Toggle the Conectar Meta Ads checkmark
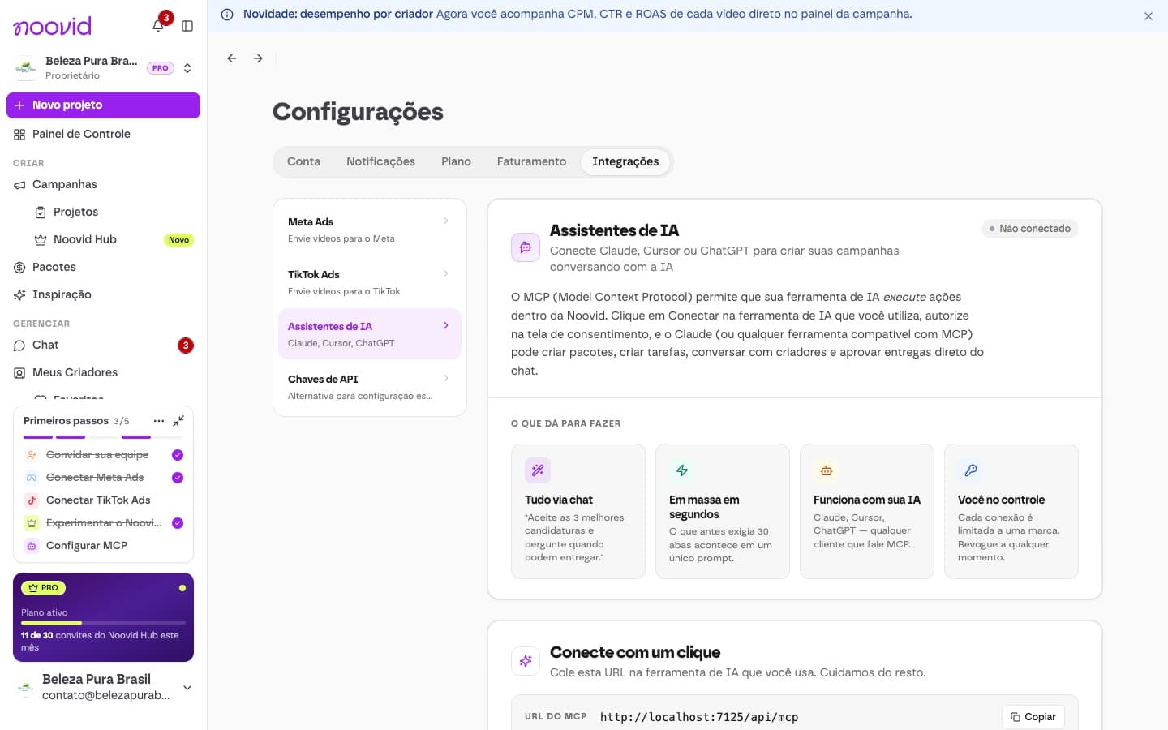 [178, 478]
